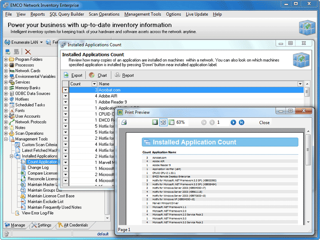
Task: Open the Live Update menu
Action: point(197,14)
